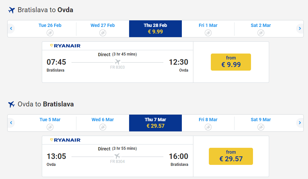Show later outbound dates with the right arrow
The image size is (308, 179).
click(x=300, y=29)
